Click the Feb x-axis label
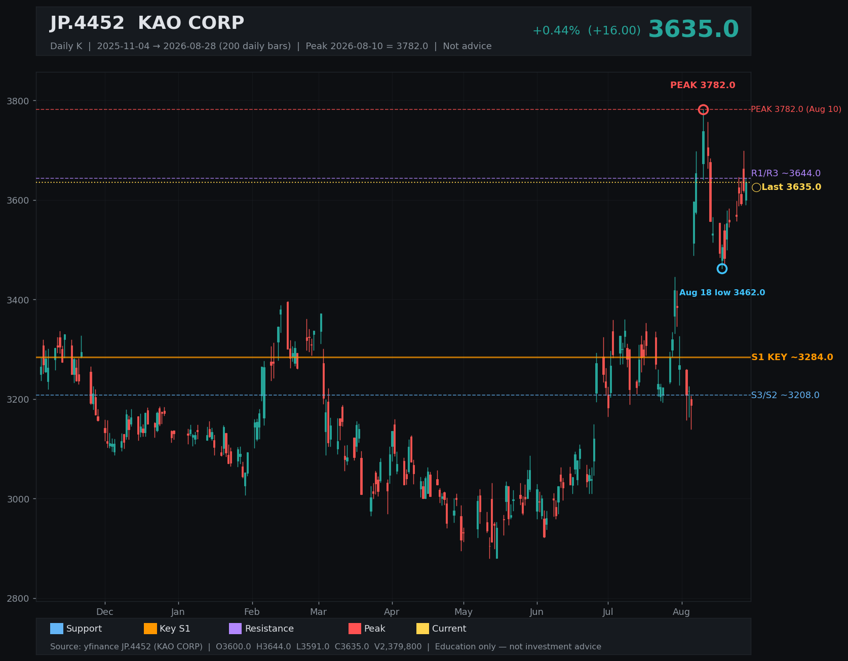 [252, 612]
